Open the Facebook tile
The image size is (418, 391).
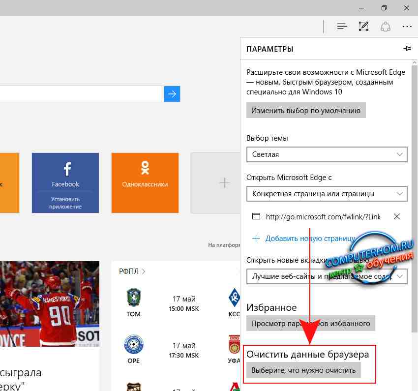pos(65,174)
